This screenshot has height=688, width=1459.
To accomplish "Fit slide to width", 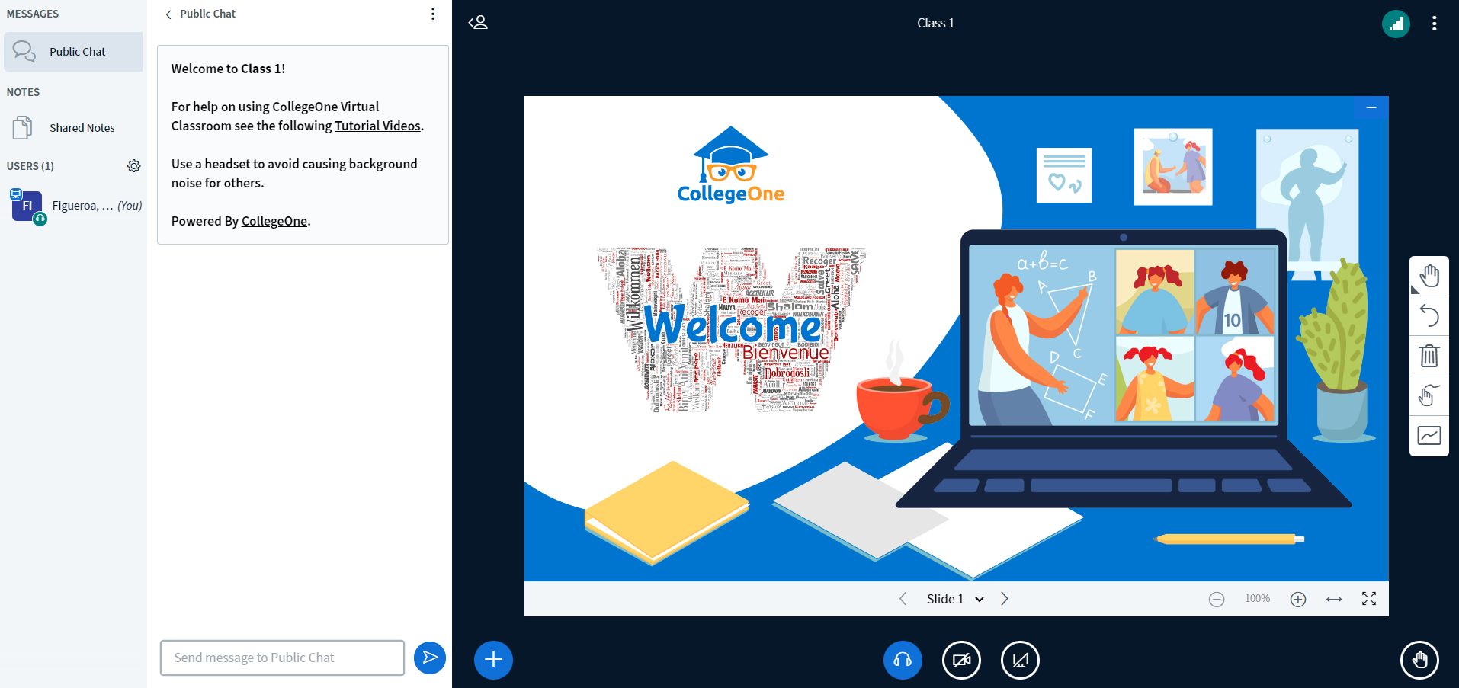I will pos(1334,600).
